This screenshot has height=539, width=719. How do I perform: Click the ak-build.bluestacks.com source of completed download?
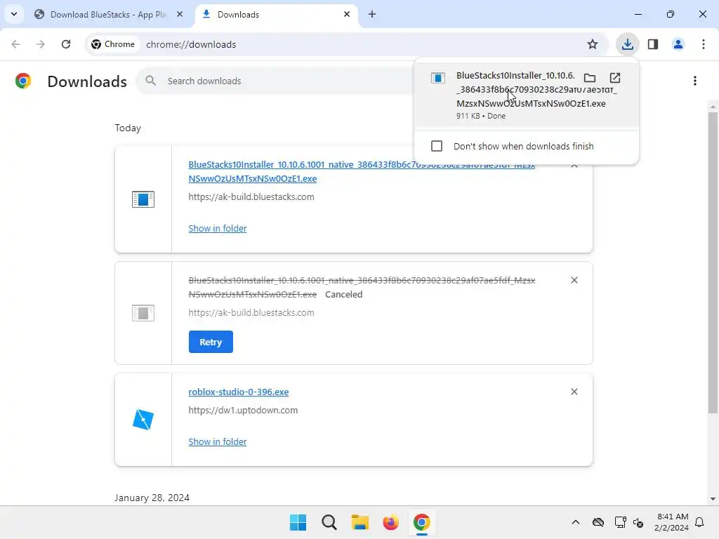[x=251, y=197]
